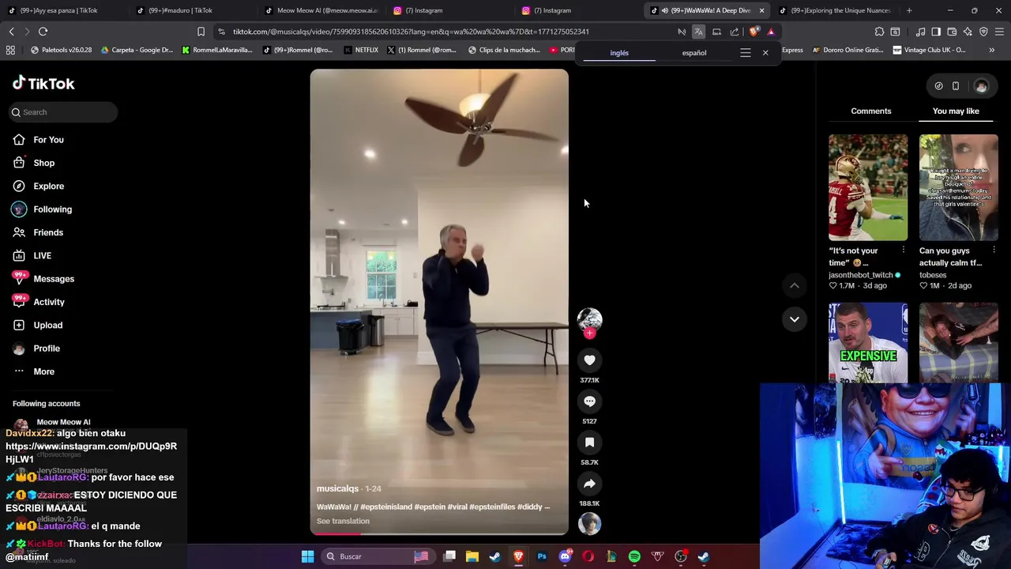Open Brave Leo AI sparkle icon

968,32
